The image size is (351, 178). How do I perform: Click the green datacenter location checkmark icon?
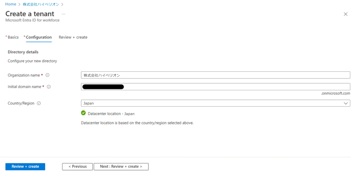pyautogui.click(x=83, y=113)
